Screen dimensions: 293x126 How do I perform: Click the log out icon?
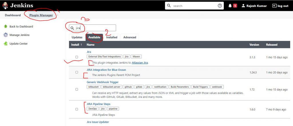click(x=274, y=6)
